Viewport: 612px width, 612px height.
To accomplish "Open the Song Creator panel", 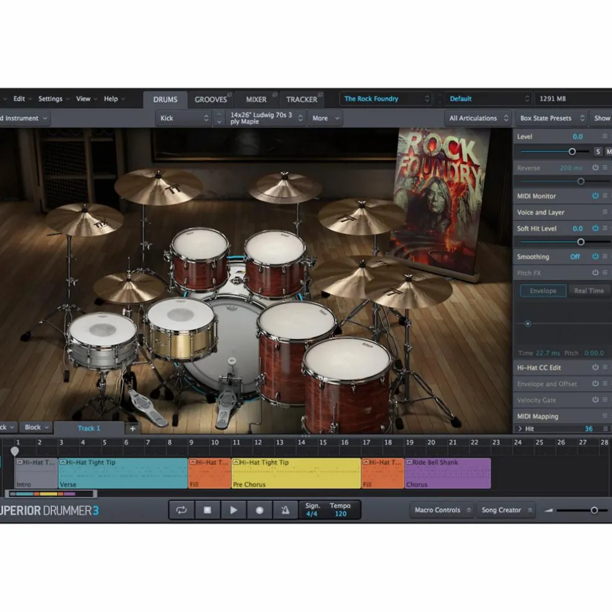I will 506,510.
